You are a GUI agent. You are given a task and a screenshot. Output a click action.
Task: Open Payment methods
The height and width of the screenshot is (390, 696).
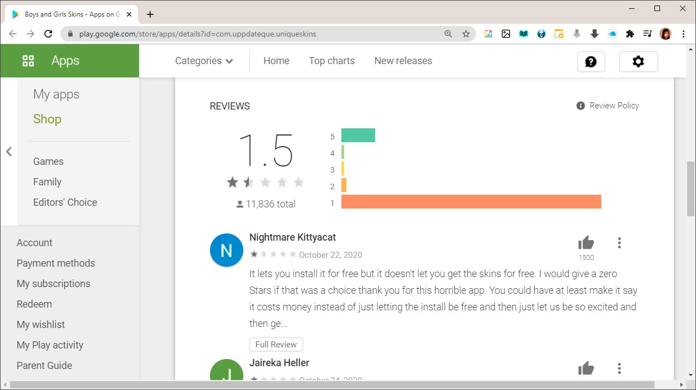pyautogui.click(x=56, y=263)
